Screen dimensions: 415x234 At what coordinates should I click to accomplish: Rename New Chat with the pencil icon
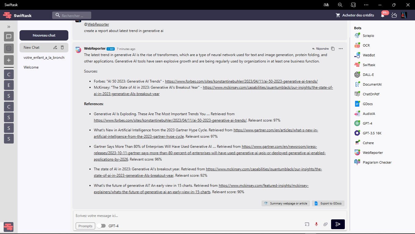coord(55,48)
